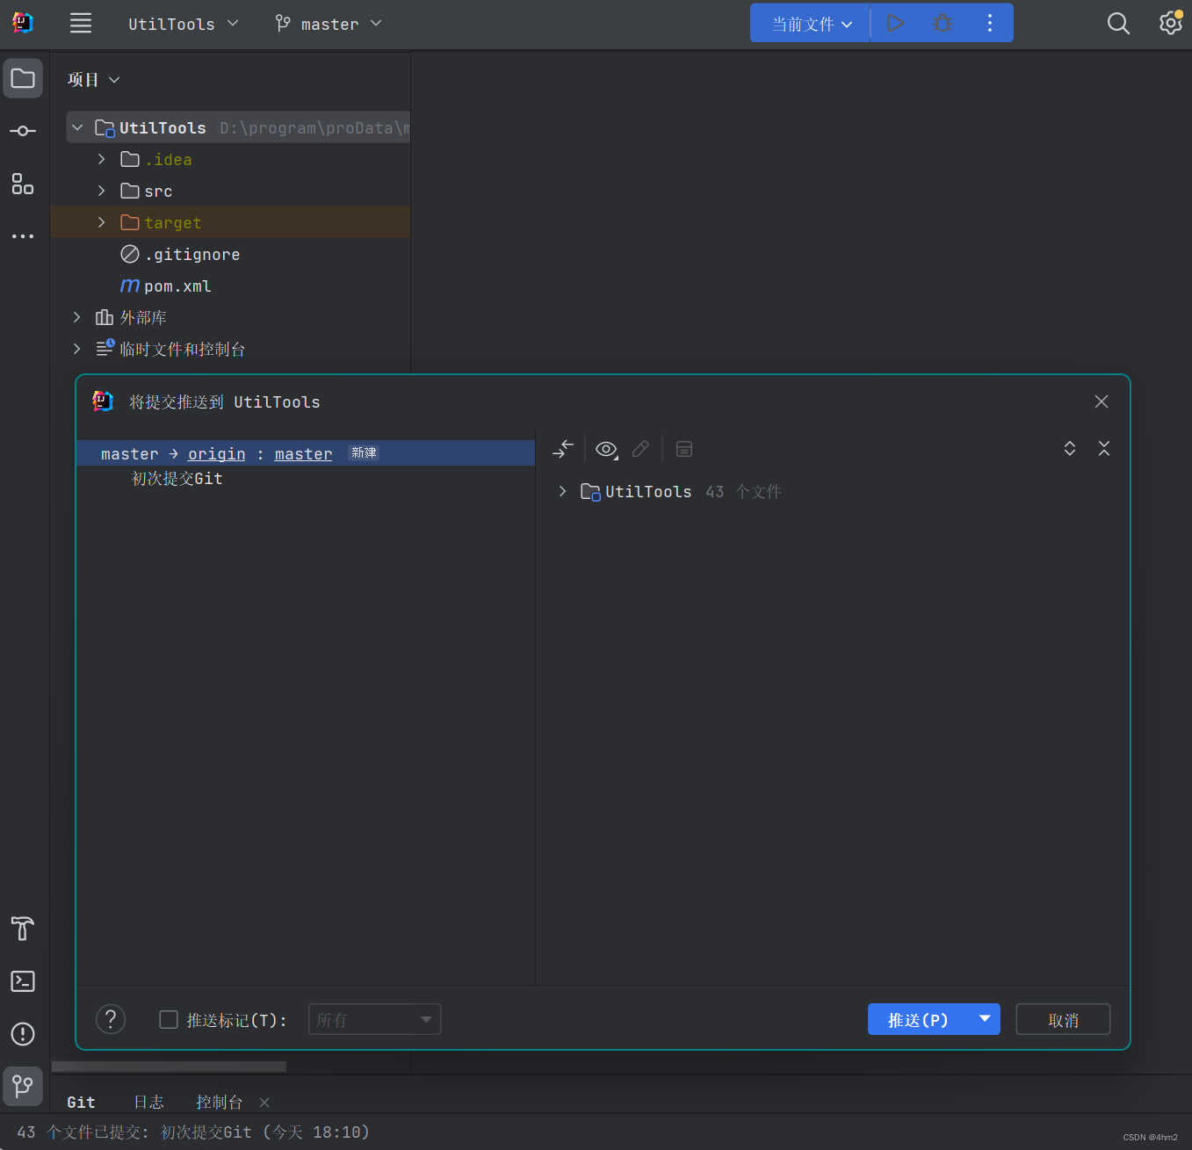Open the UtilTools project dropdown

click(183, 24)
